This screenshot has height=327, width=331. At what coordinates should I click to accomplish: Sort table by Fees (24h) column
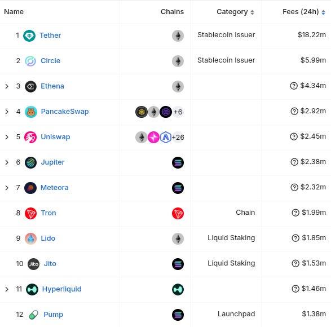pos(304,12)
